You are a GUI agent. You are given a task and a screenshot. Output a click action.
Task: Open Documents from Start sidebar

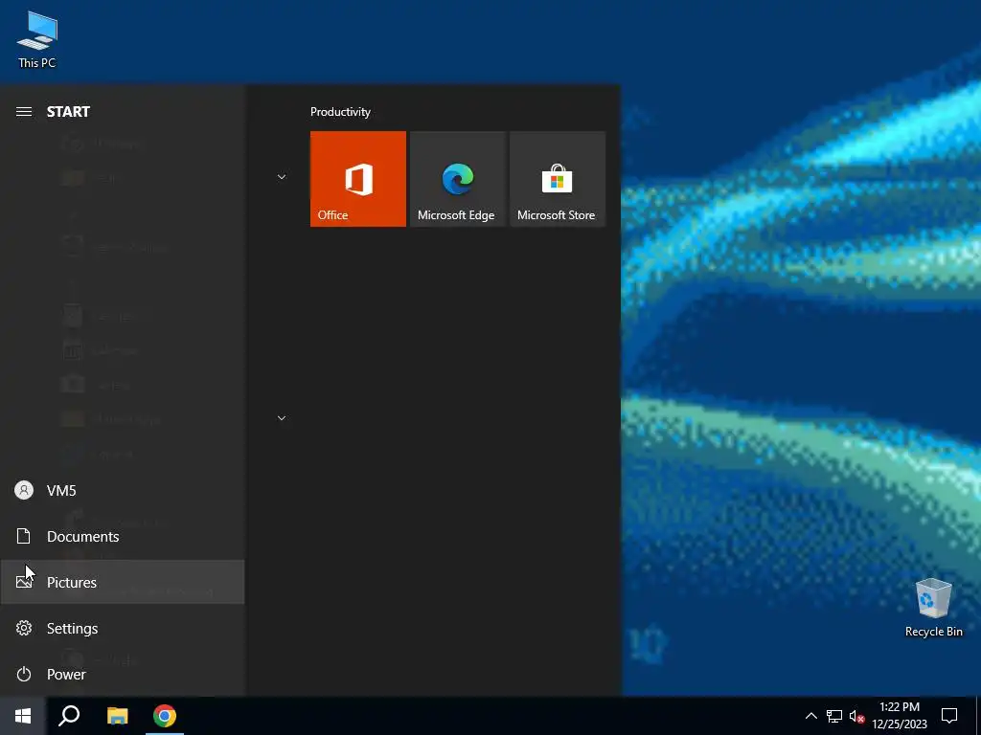[122, 536]
